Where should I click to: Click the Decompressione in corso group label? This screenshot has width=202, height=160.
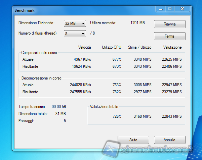click(x=41, y=78)
